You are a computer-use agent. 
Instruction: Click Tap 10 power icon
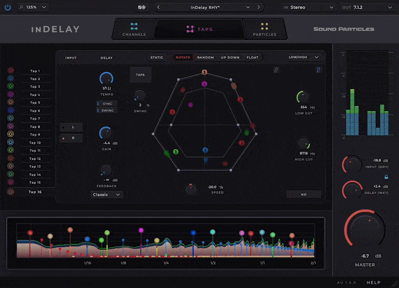(10, 143)
